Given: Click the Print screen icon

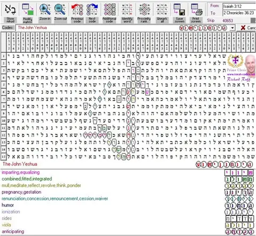Looking at the screenshot, I should click(196, 10).
